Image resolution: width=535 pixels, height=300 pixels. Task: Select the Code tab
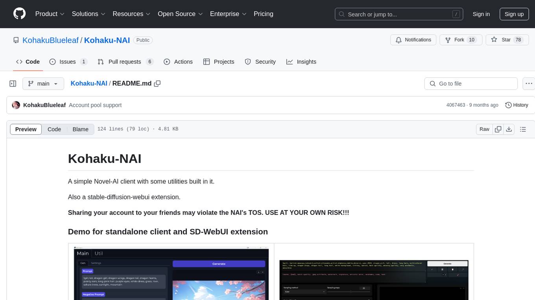[28, 62]
